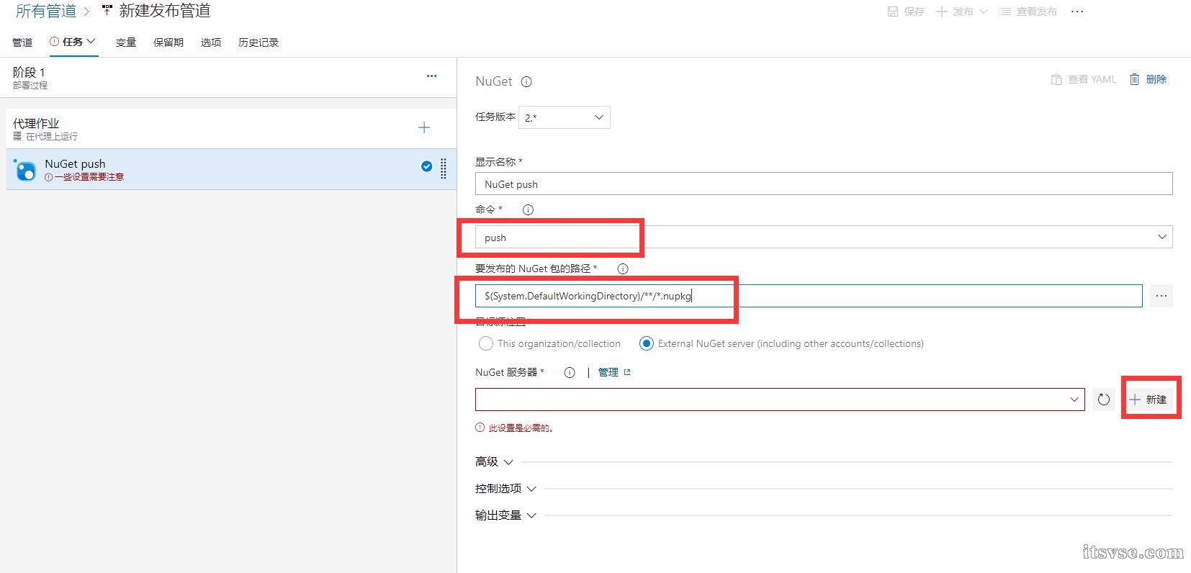
Task: Toggle the NuGet push task checkmark
Action: tap(426, 166)
